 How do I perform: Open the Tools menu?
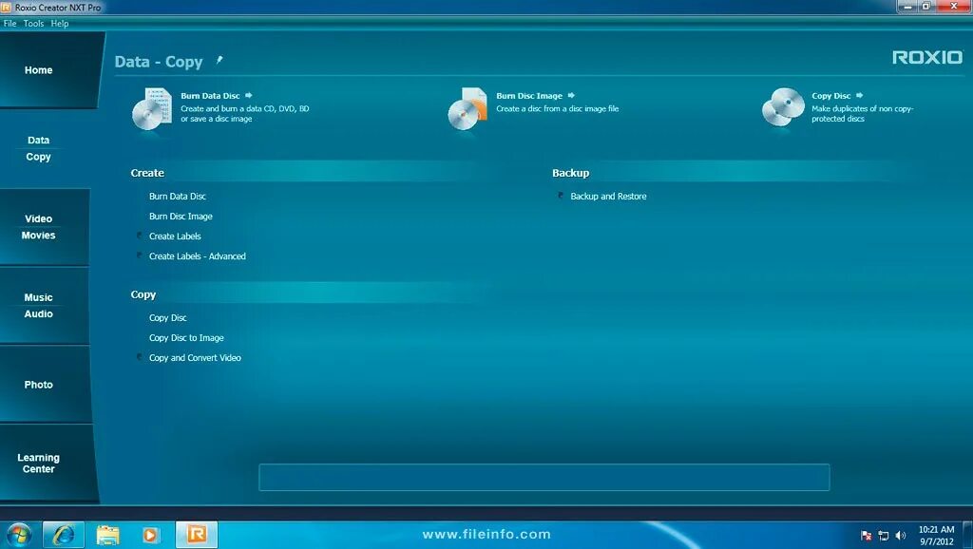(x=33, y=23)
